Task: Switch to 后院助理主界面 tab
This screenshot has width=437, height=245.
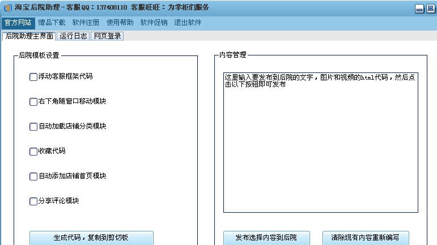Action: click(29, 36)
